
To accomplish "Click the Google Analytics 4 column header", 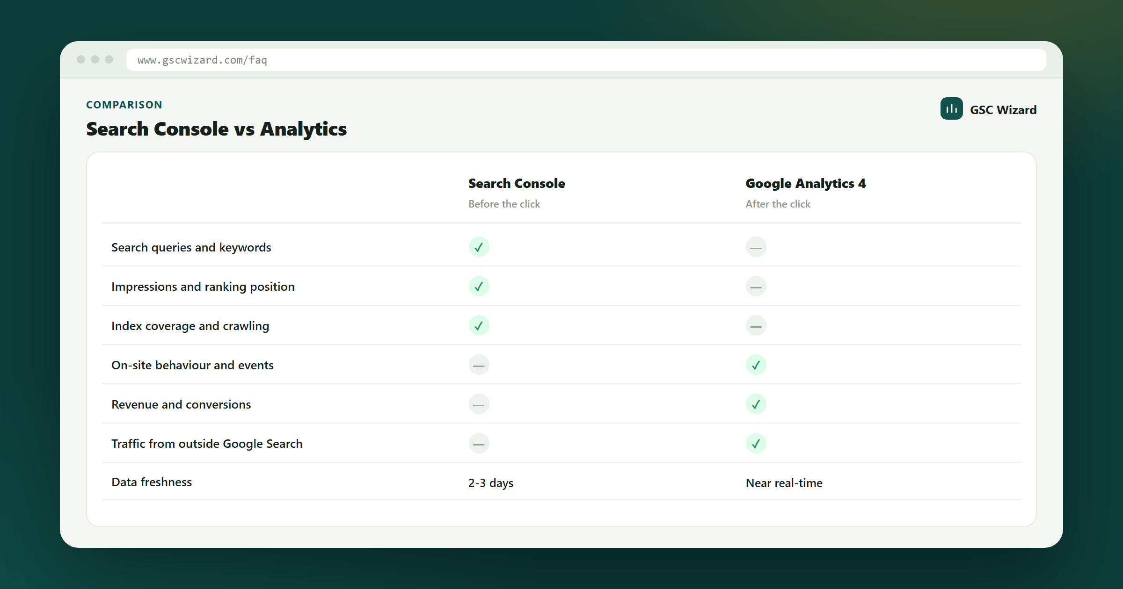I will tap(805, 183).
